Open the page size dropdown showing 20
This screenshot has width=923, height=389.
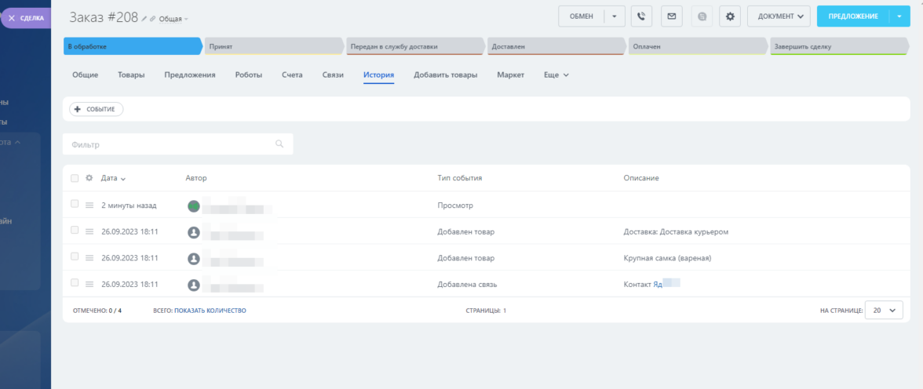pyautogui.click(x=884, y=311)
